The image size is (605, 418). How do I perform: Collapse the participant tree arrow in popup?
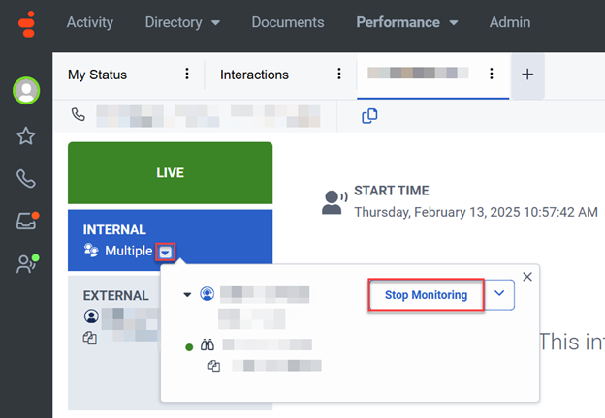click(x=187, y=294)
